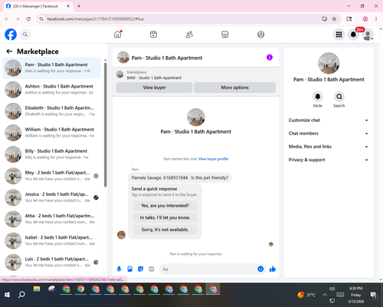Click the purple conversation info icon
The image size is (383, 307).
click(x=270, y=58)
